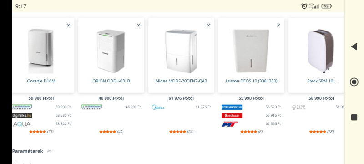364x164 pixels.
Task: Remove ORION ODEH-031B from comparison
Action: pos(139,25)
